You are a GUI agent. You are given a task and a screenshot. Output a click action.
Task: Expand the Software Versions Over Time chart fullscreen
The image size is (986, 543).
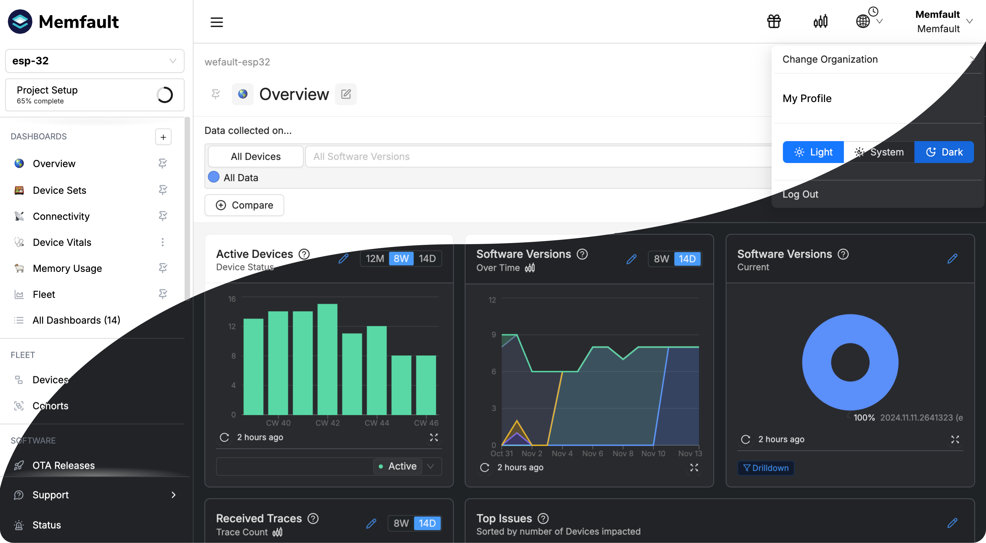(x=694, y=467)
